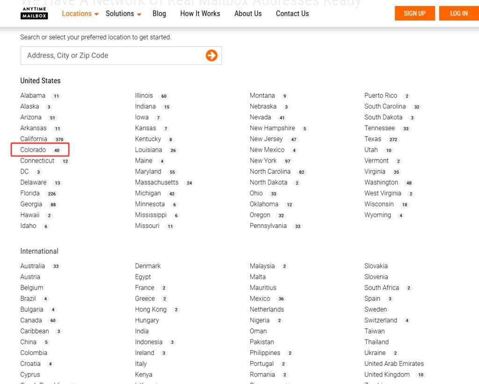This screenshot has width=479, height=384.
Task: Select Canada under International
Action: (x=31, y=320)
